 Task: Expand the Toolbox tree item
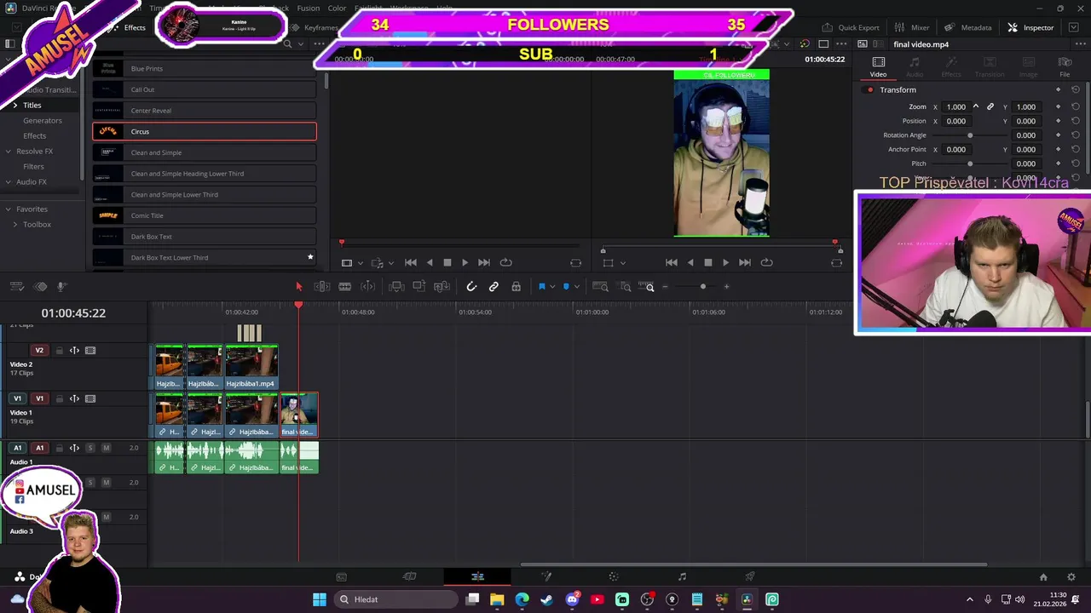[14, 224]
